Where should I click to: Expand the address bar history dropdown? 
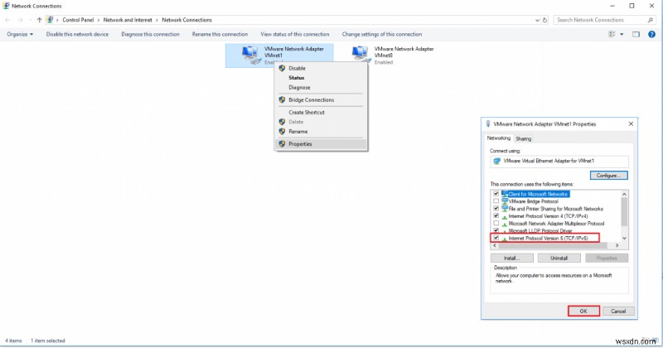click(535, 20)
